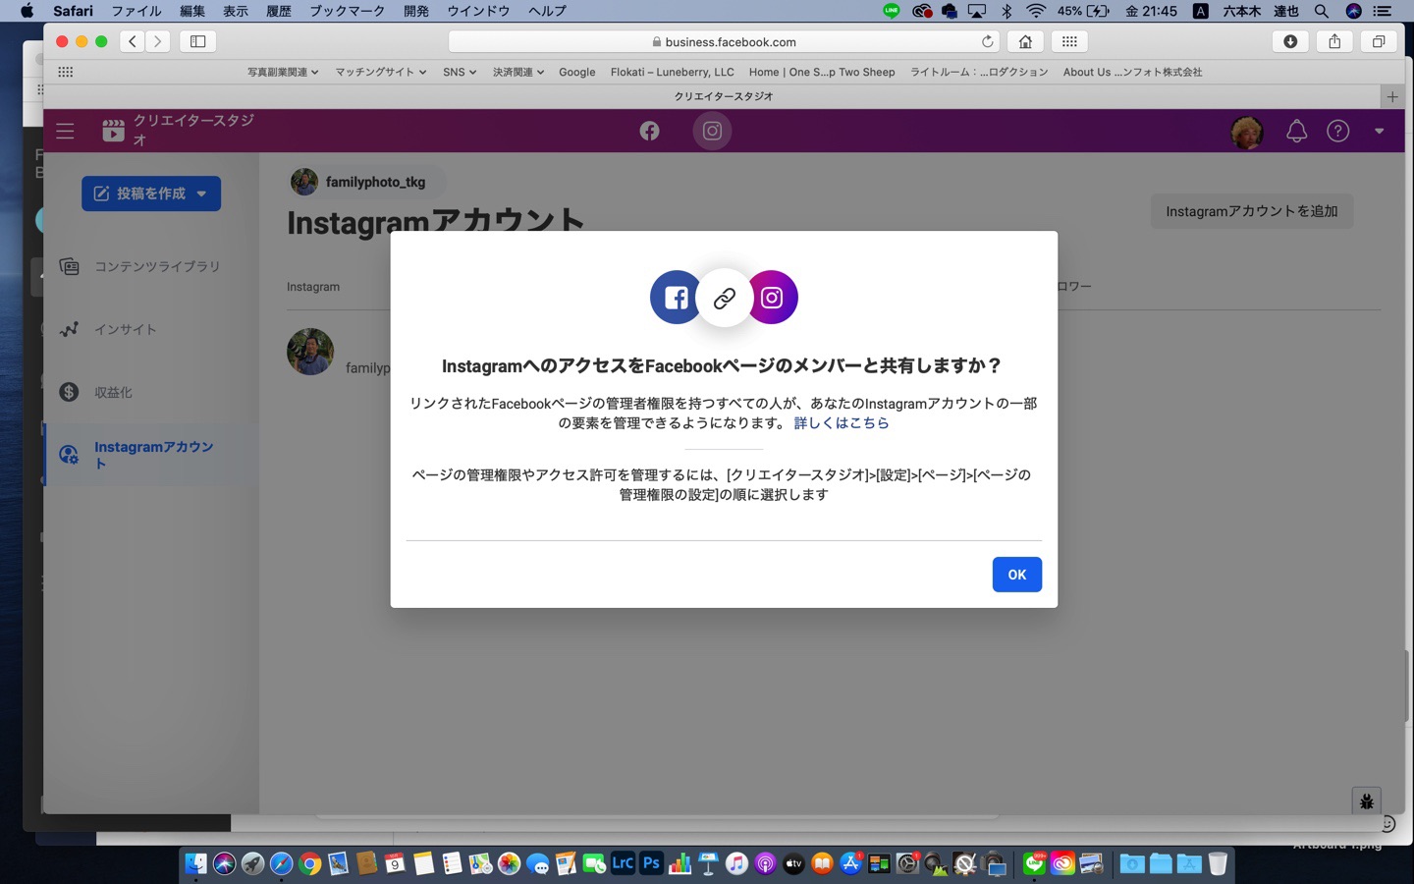1414x884 pixels.
Task: Open the help question mark icon
Action: 1337,131
